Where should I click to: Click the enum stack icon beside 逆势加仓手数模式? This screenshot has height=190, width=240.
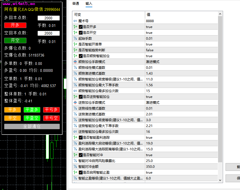75,102
